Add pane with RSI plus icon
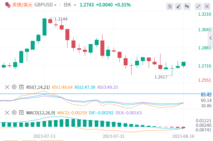This screenshot has width=213, height=141. [21, 87]
